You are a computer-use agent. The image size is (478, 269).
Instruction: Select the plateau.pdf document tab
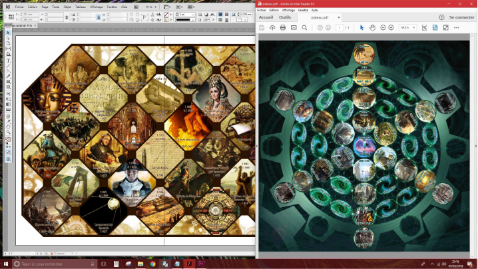pyautogui.click(x=320, y=18)
